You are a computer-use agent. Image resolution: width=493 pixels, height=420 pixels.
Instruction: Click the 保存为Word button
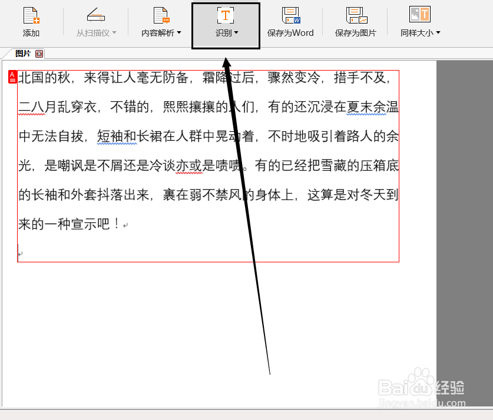coord(290,24)
